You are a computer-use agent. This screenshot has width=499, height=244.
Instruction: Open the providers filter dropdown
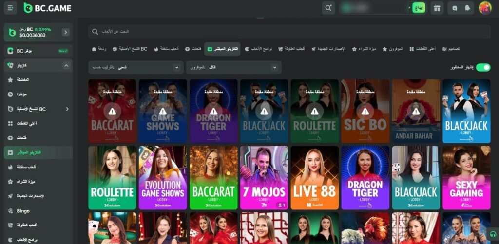(233, 67)
